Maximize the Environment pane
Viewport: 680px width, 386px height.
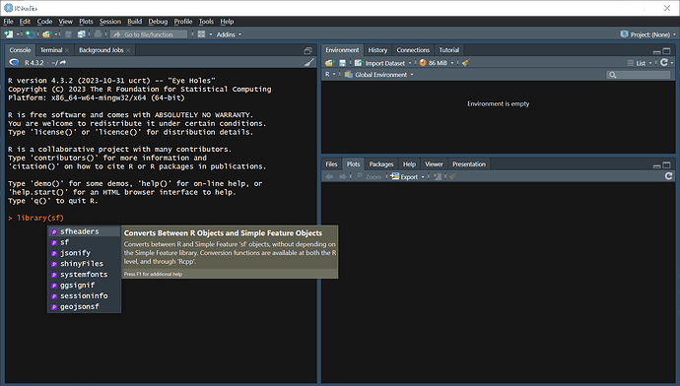[x=666, y=51]
